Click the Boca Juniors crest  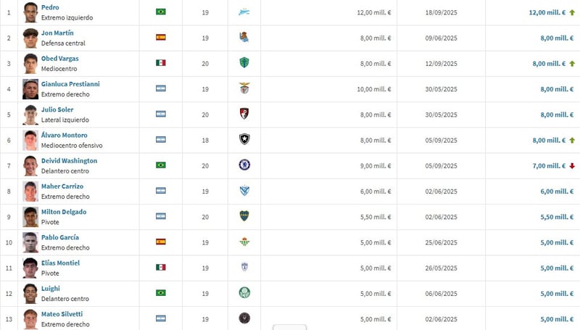pyautogui.click(x=244, y=215)
